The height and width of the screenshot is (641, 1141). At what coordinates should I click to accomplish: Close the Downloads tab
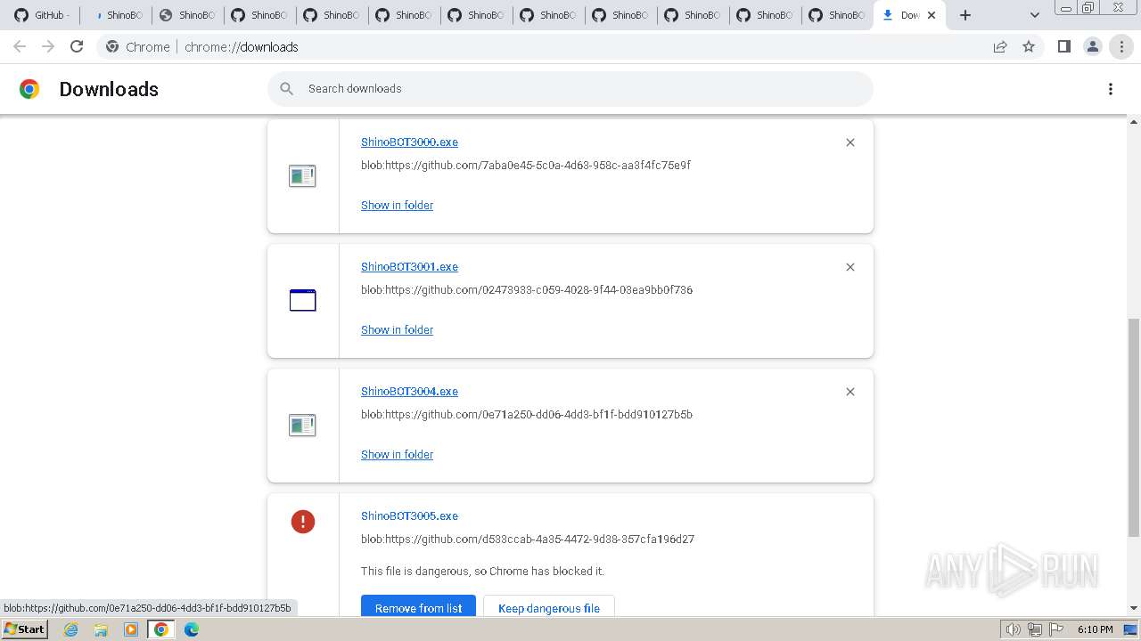(x=932, y=15)
